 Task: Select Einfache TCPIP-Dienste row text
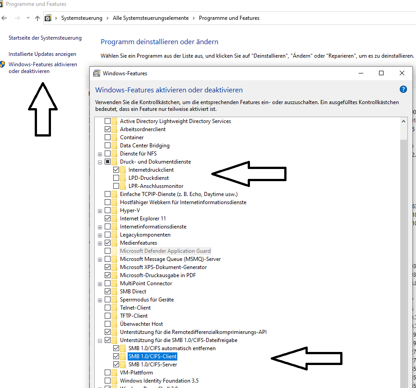point(179,194)
